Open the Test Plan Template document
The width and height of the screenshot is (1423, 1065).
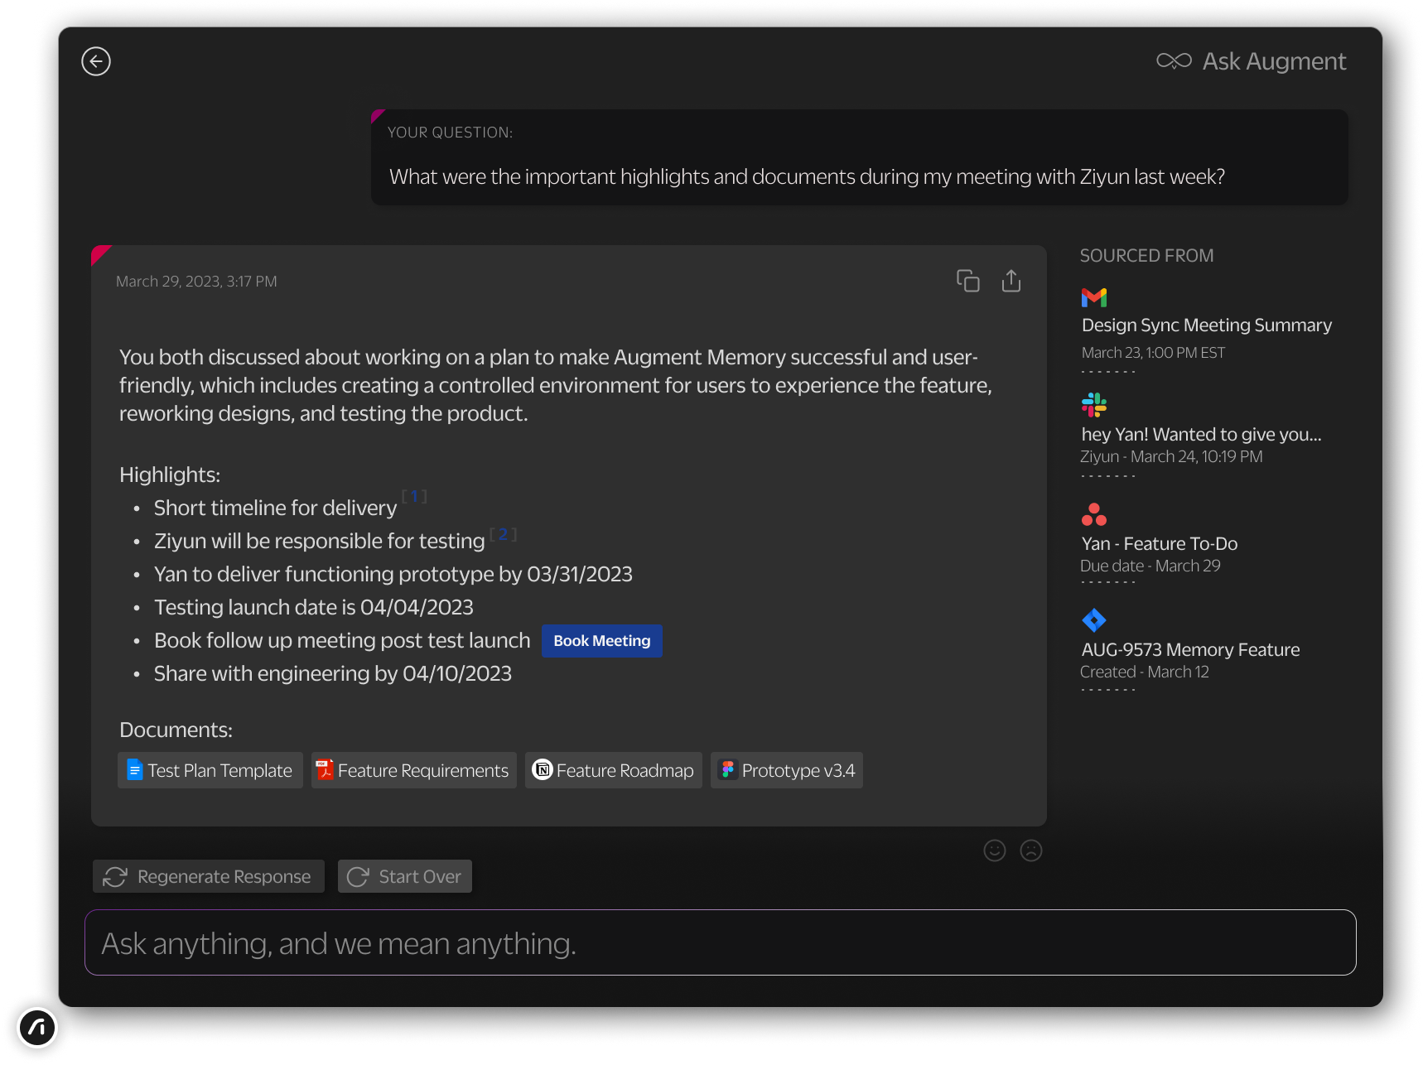(x=210, y=770)
